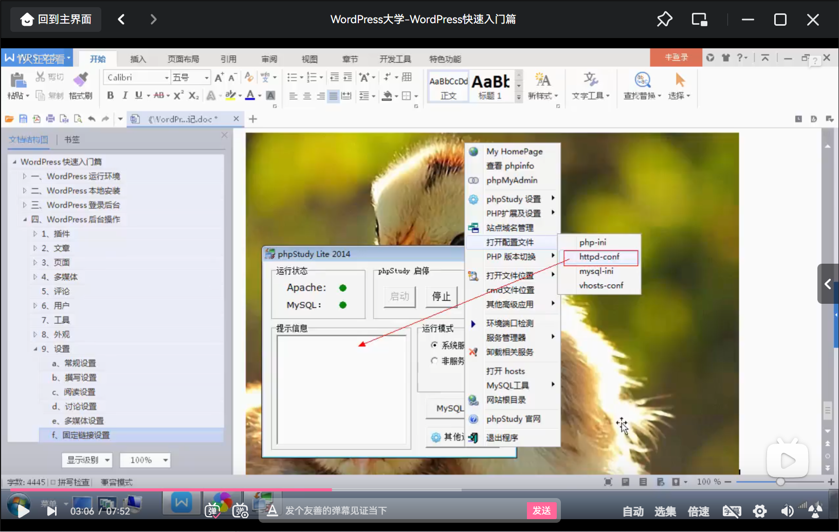Skip to next video button
The image size is (839, 532).
(x=52, y=511)
